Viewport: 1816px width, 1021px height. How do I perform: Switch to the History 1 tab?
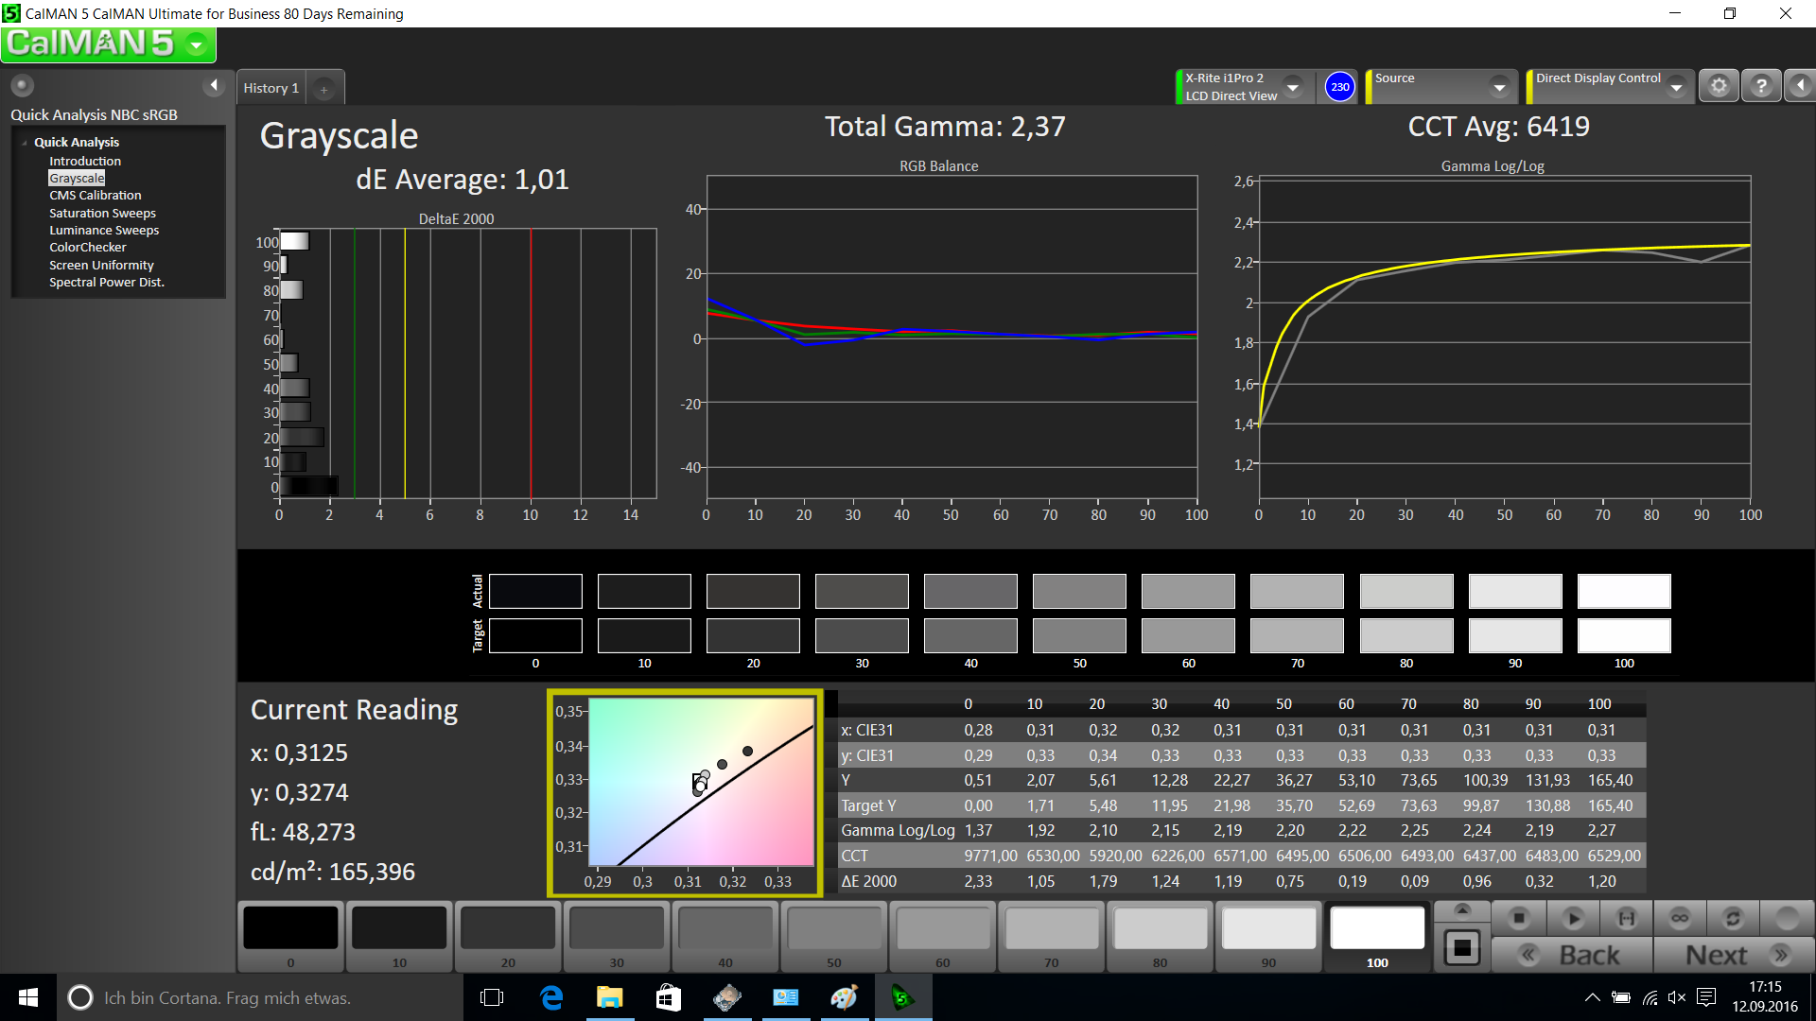tap(271, 88)
